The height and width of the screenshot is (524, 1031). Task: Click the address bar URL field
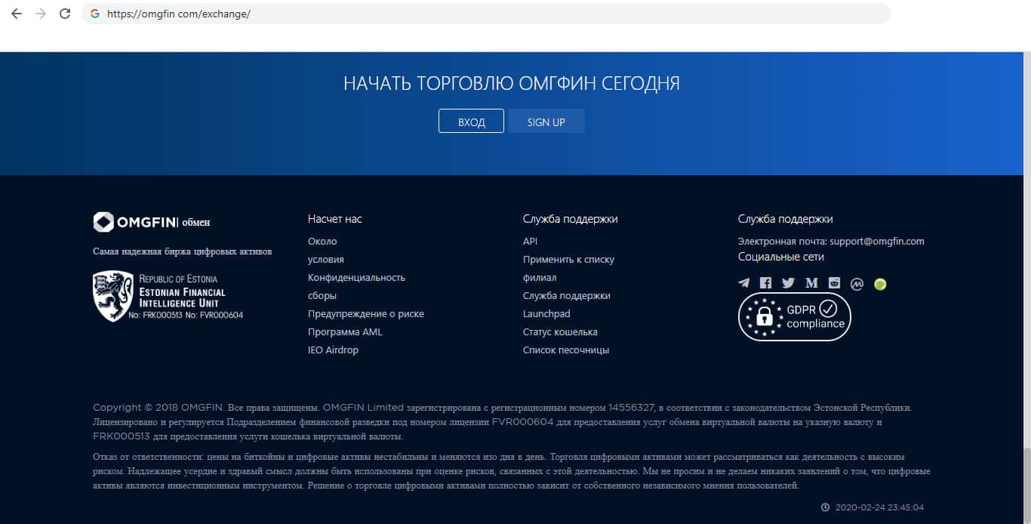pyautogui.click(x=486, y=14)
